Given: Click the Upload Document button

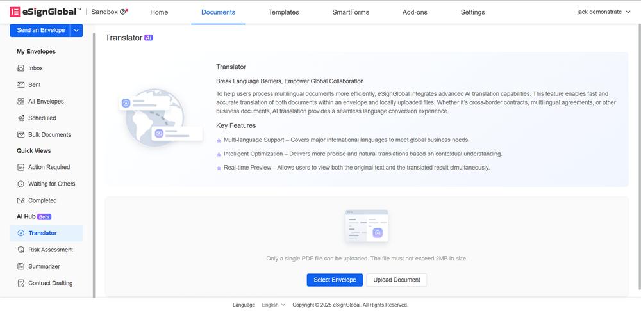Looking at the screenshot, I should [x=396, y=280].
